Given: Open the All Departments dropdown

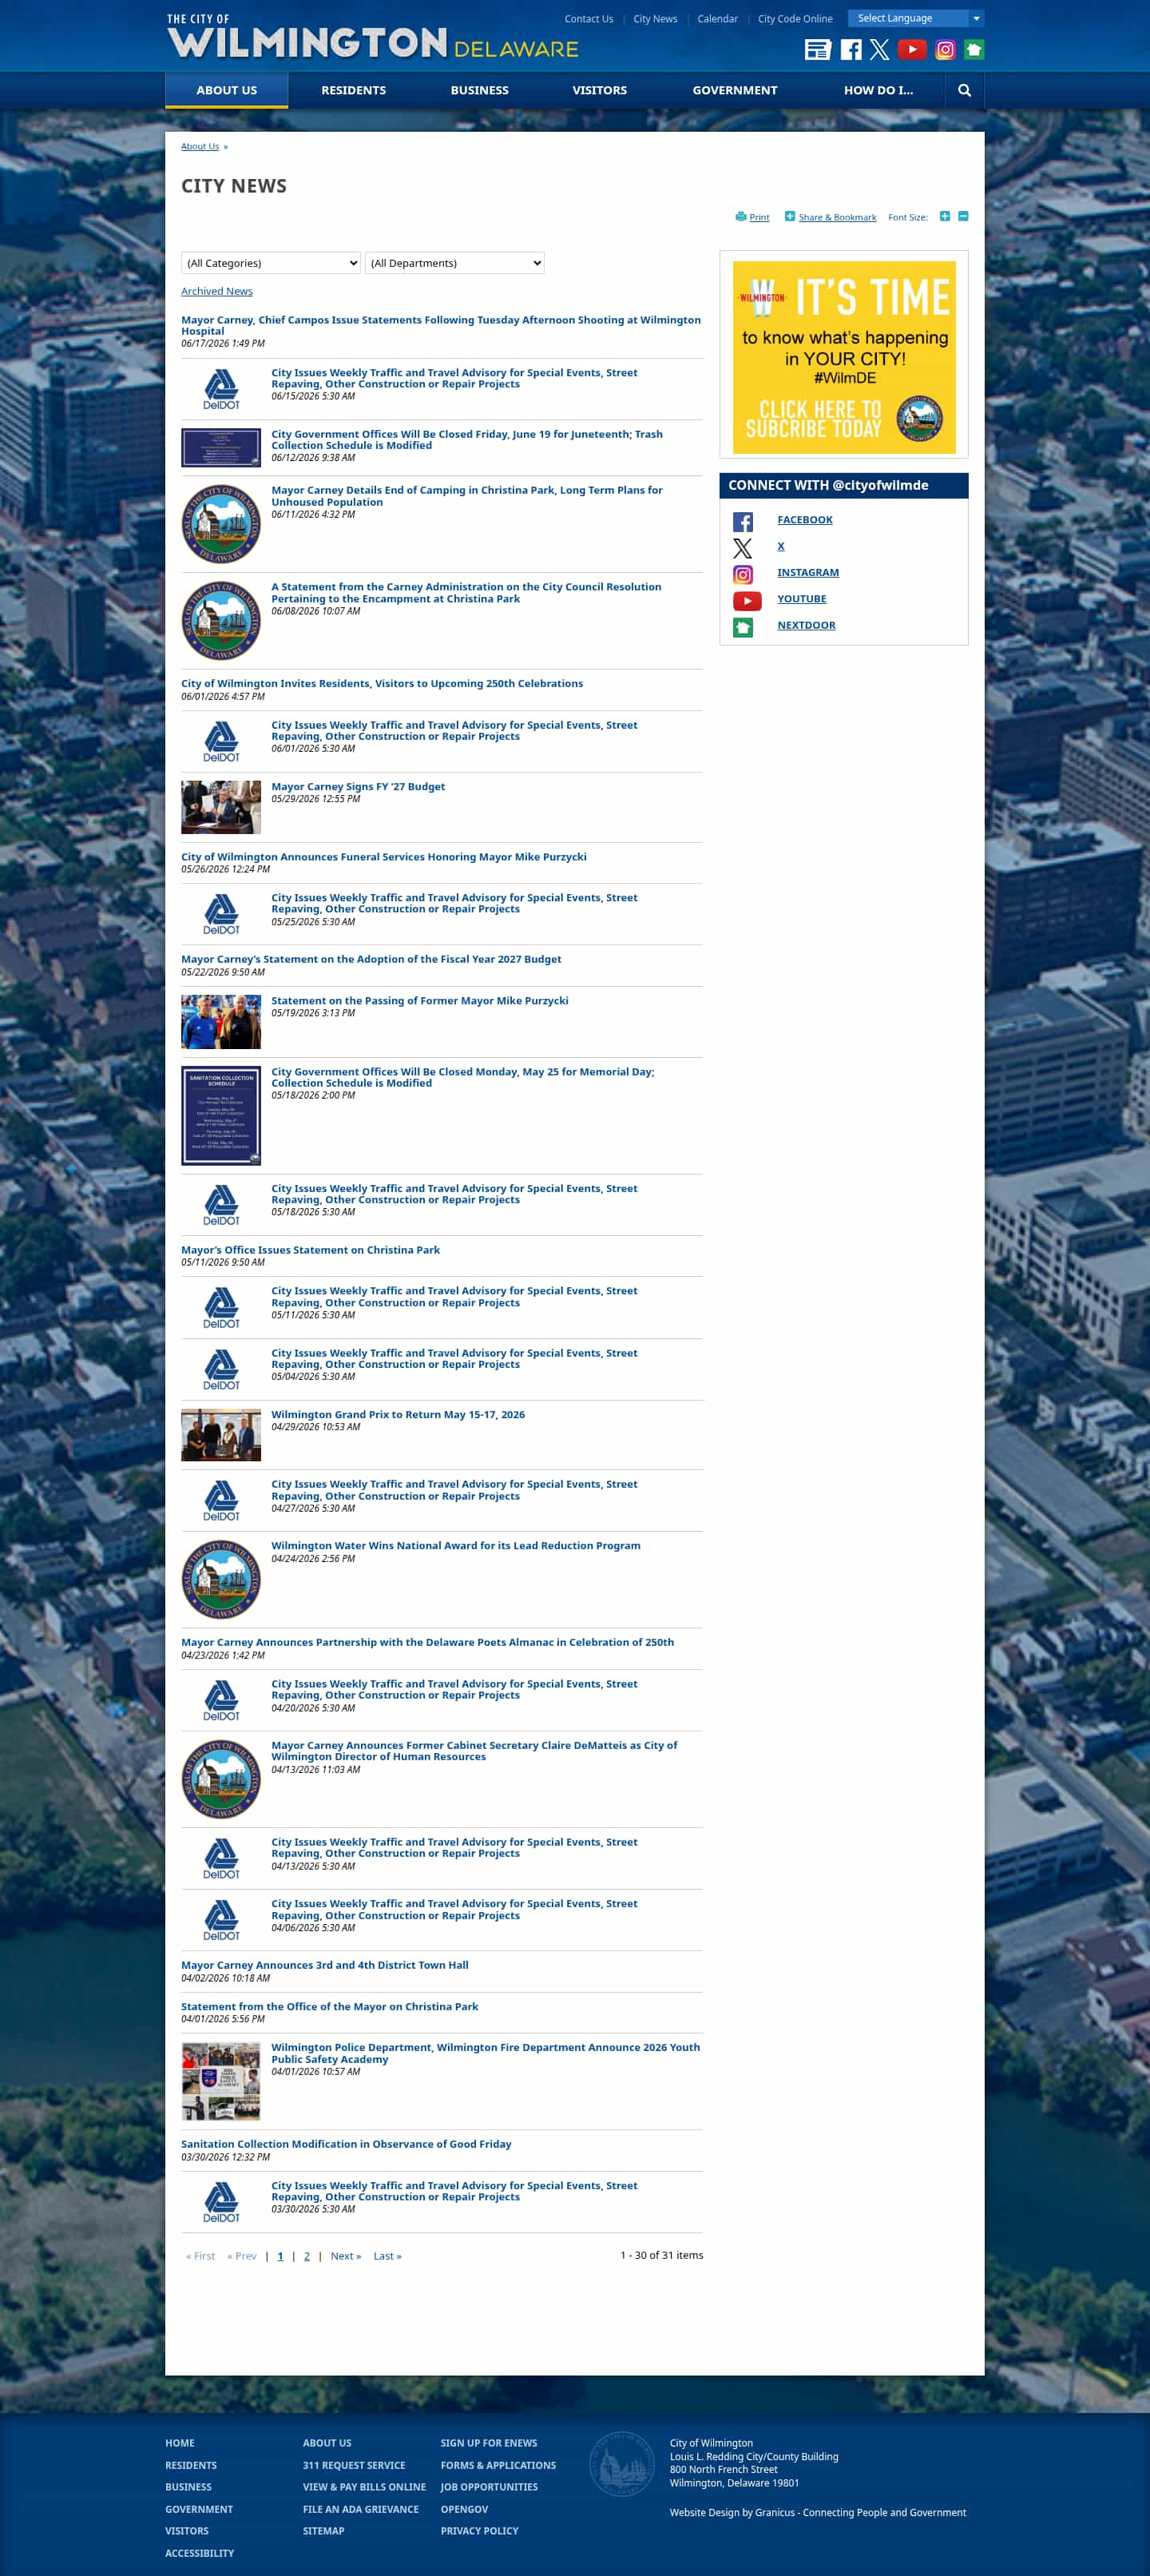Looking at the screenshot, I should [454, 263].
